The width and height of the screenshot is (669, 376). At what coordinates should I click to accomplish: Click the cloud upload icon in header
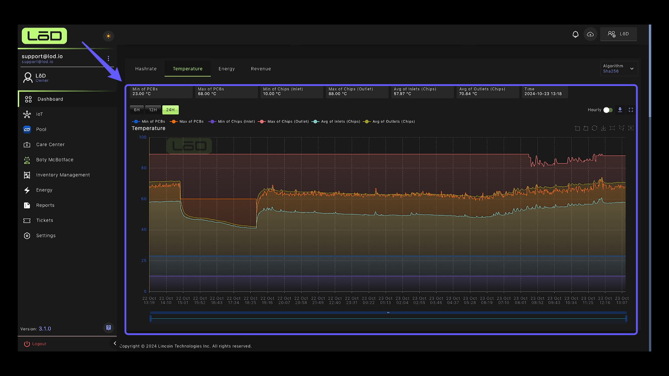(590, 34)
